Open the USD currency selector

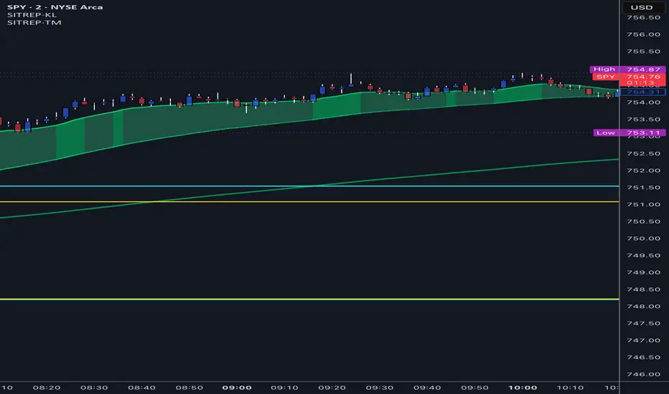pyautogui.click(x=642, y=7)
